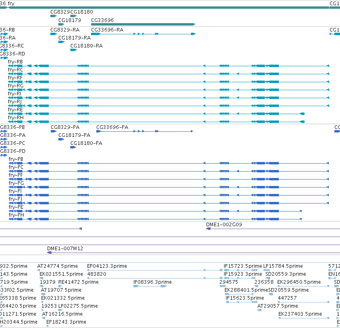
Task: Open BAC clone DME1-002G09
Action: (224, 225)
